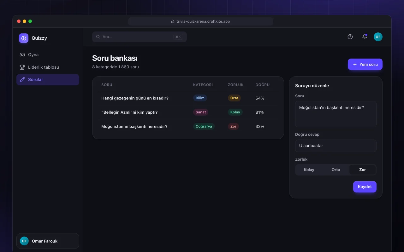This screenshot has height=252, width=404.
Task: Select the table row "Moğolistan’ın başkenti neresidir?"
Action: point(188,126)
